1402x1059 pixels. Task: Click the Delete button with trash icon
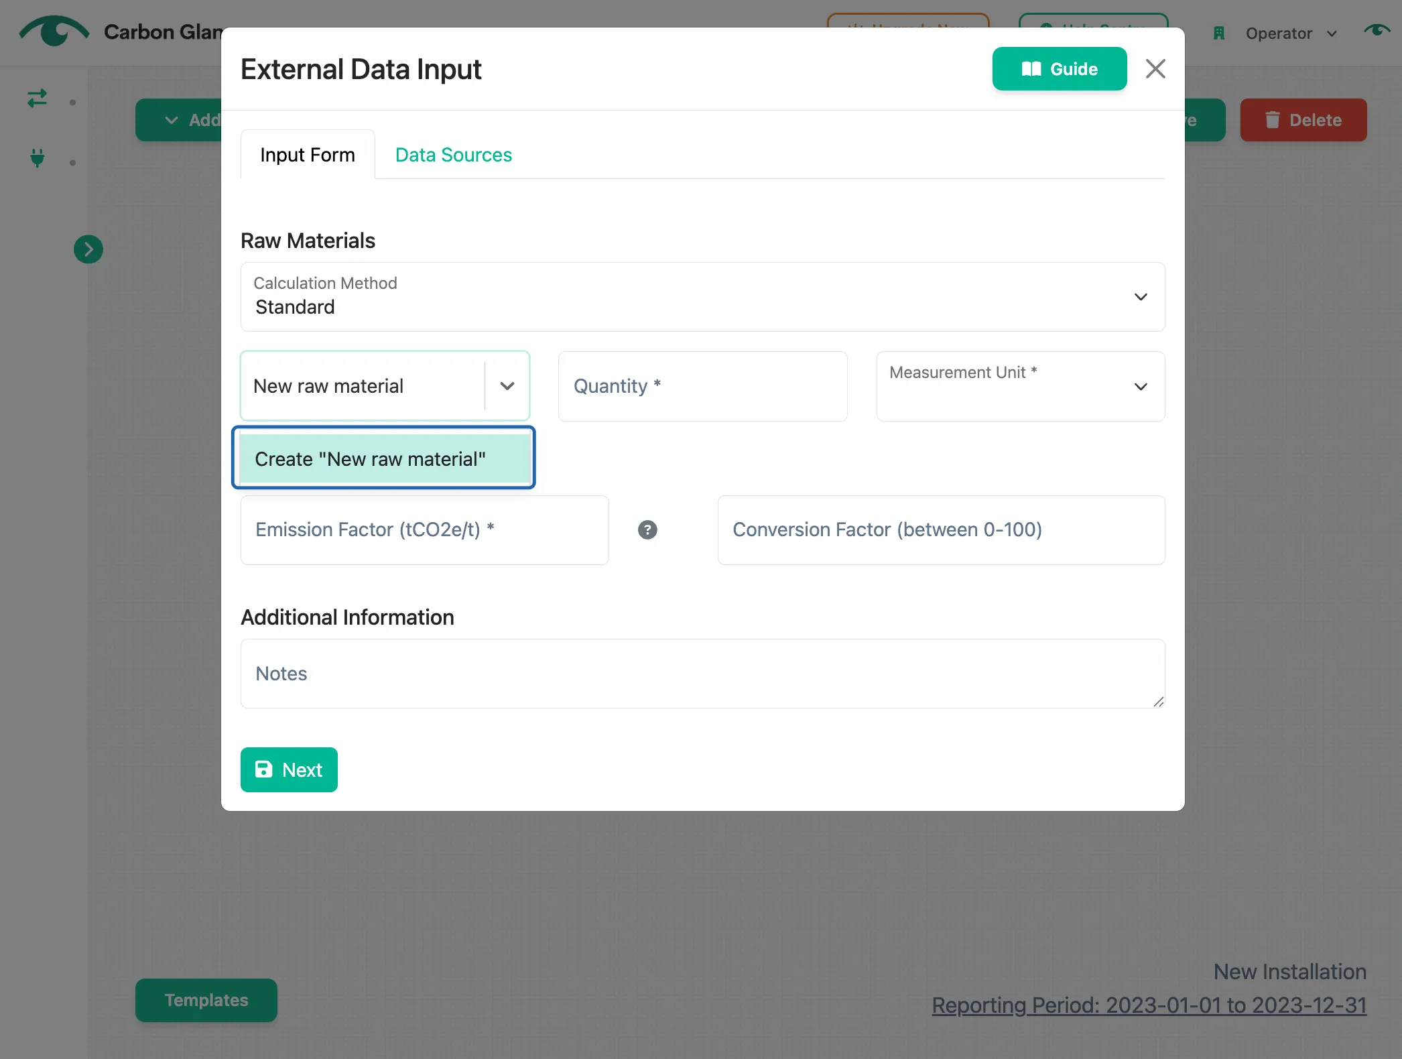1303,120
